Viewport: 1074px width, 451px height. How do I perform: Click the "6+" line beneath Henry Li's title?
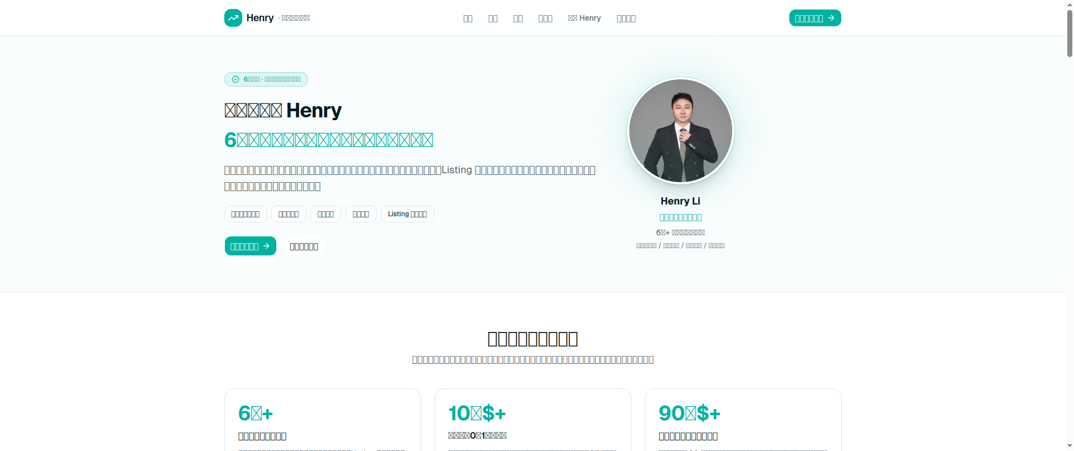pyautogui.click(x=680, y=232)
